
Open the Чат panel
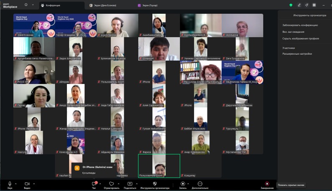(94, 184)
